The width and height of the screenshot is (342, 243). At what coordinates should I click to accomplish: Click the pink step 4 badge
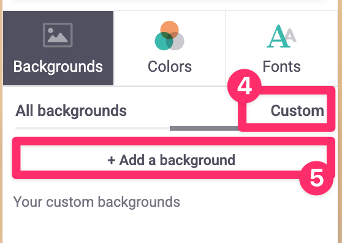click(x=245, y=86)
